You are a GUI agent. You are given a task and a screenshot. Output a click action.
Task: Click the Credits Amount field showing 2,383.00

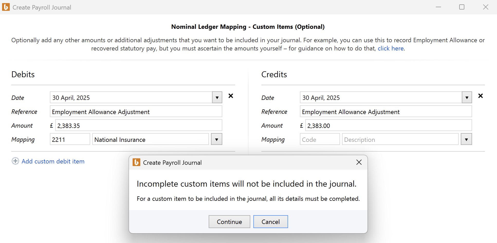point(389,125)
